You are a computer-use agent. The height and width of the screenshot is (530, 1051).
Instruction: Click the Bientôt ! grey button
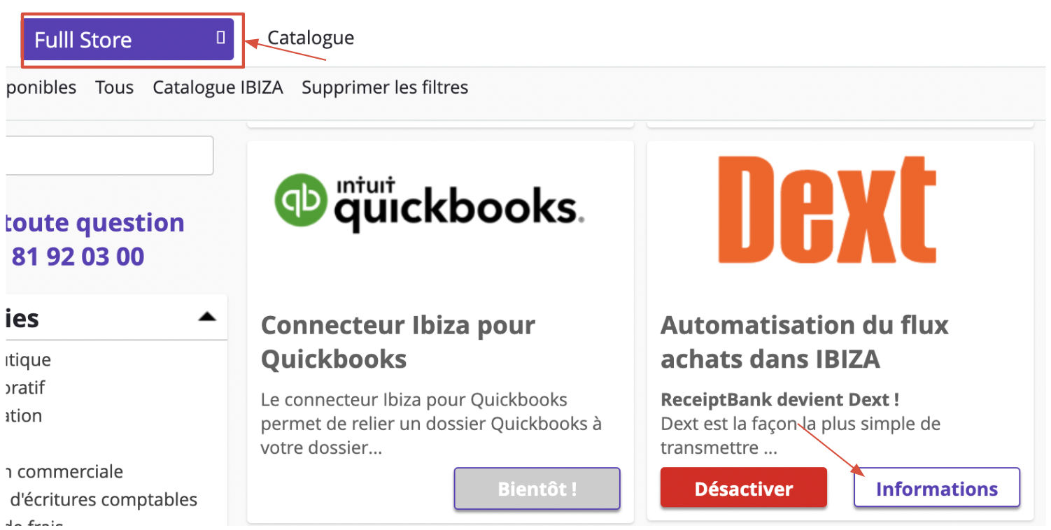tap(537, 488)
